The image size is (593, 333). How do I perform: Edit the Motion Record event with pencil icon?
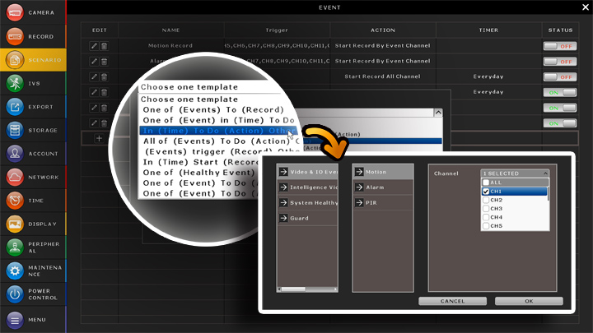(94, 46)
